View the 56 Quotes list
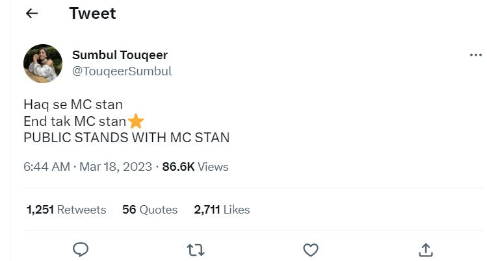The width and height of the screenshot is (487, 261). coord(150,210)
